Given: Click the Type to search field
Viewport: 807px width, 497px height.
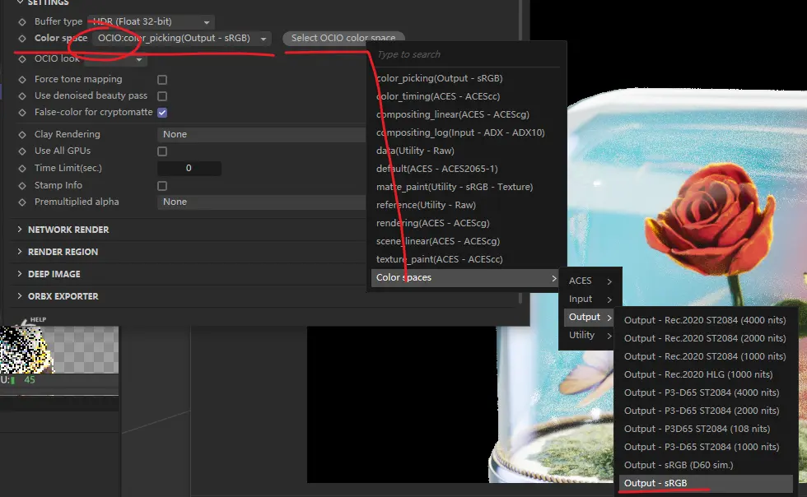Looking at the screenshot, I should tap(467, 54).
